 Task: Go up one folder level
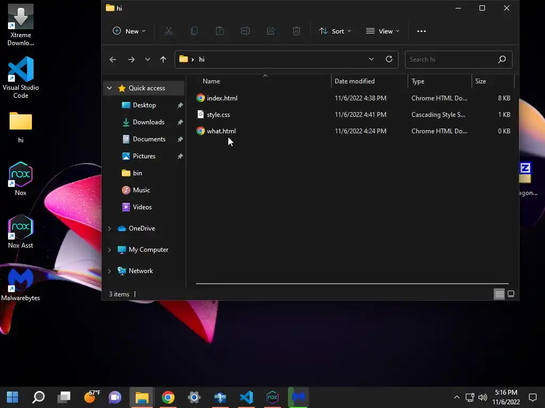click(163, 59)
